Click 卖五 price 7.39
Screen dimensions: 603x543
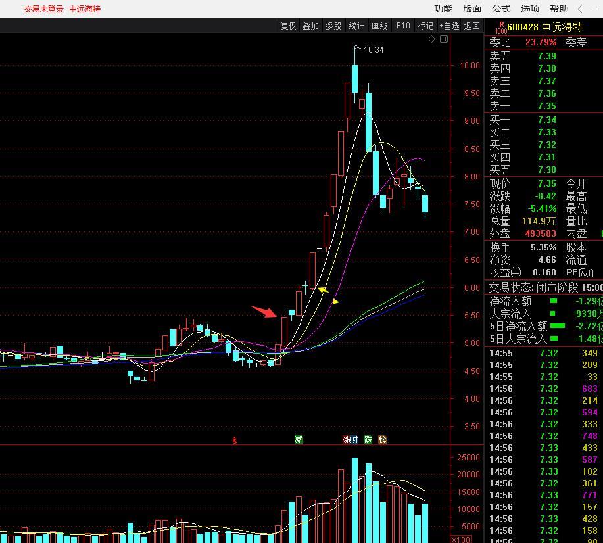tap(547, 56)
